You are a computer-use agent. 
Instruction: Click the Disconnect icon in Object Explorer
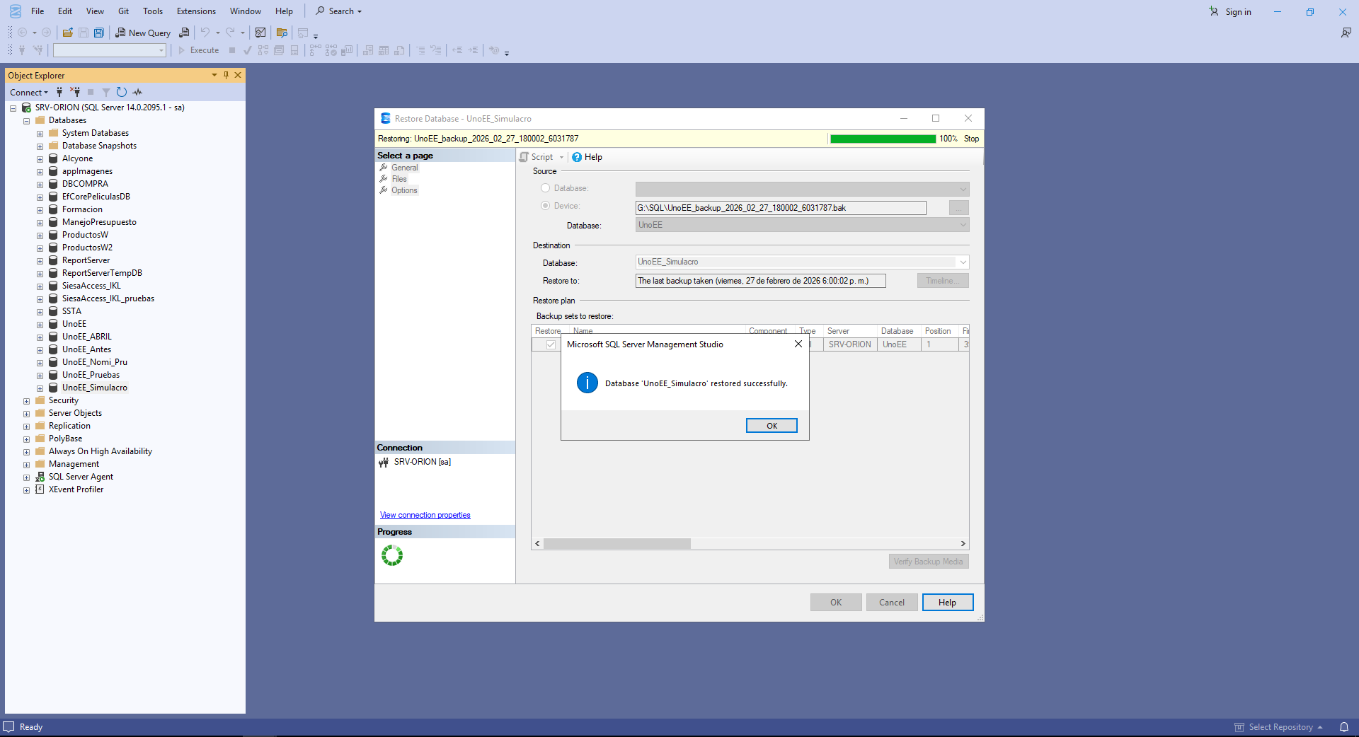click(x=75, y=92)
